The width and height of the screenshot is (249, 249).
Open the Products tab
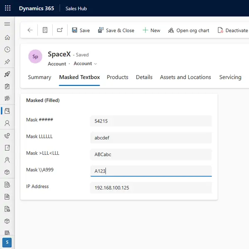[117, 77]
